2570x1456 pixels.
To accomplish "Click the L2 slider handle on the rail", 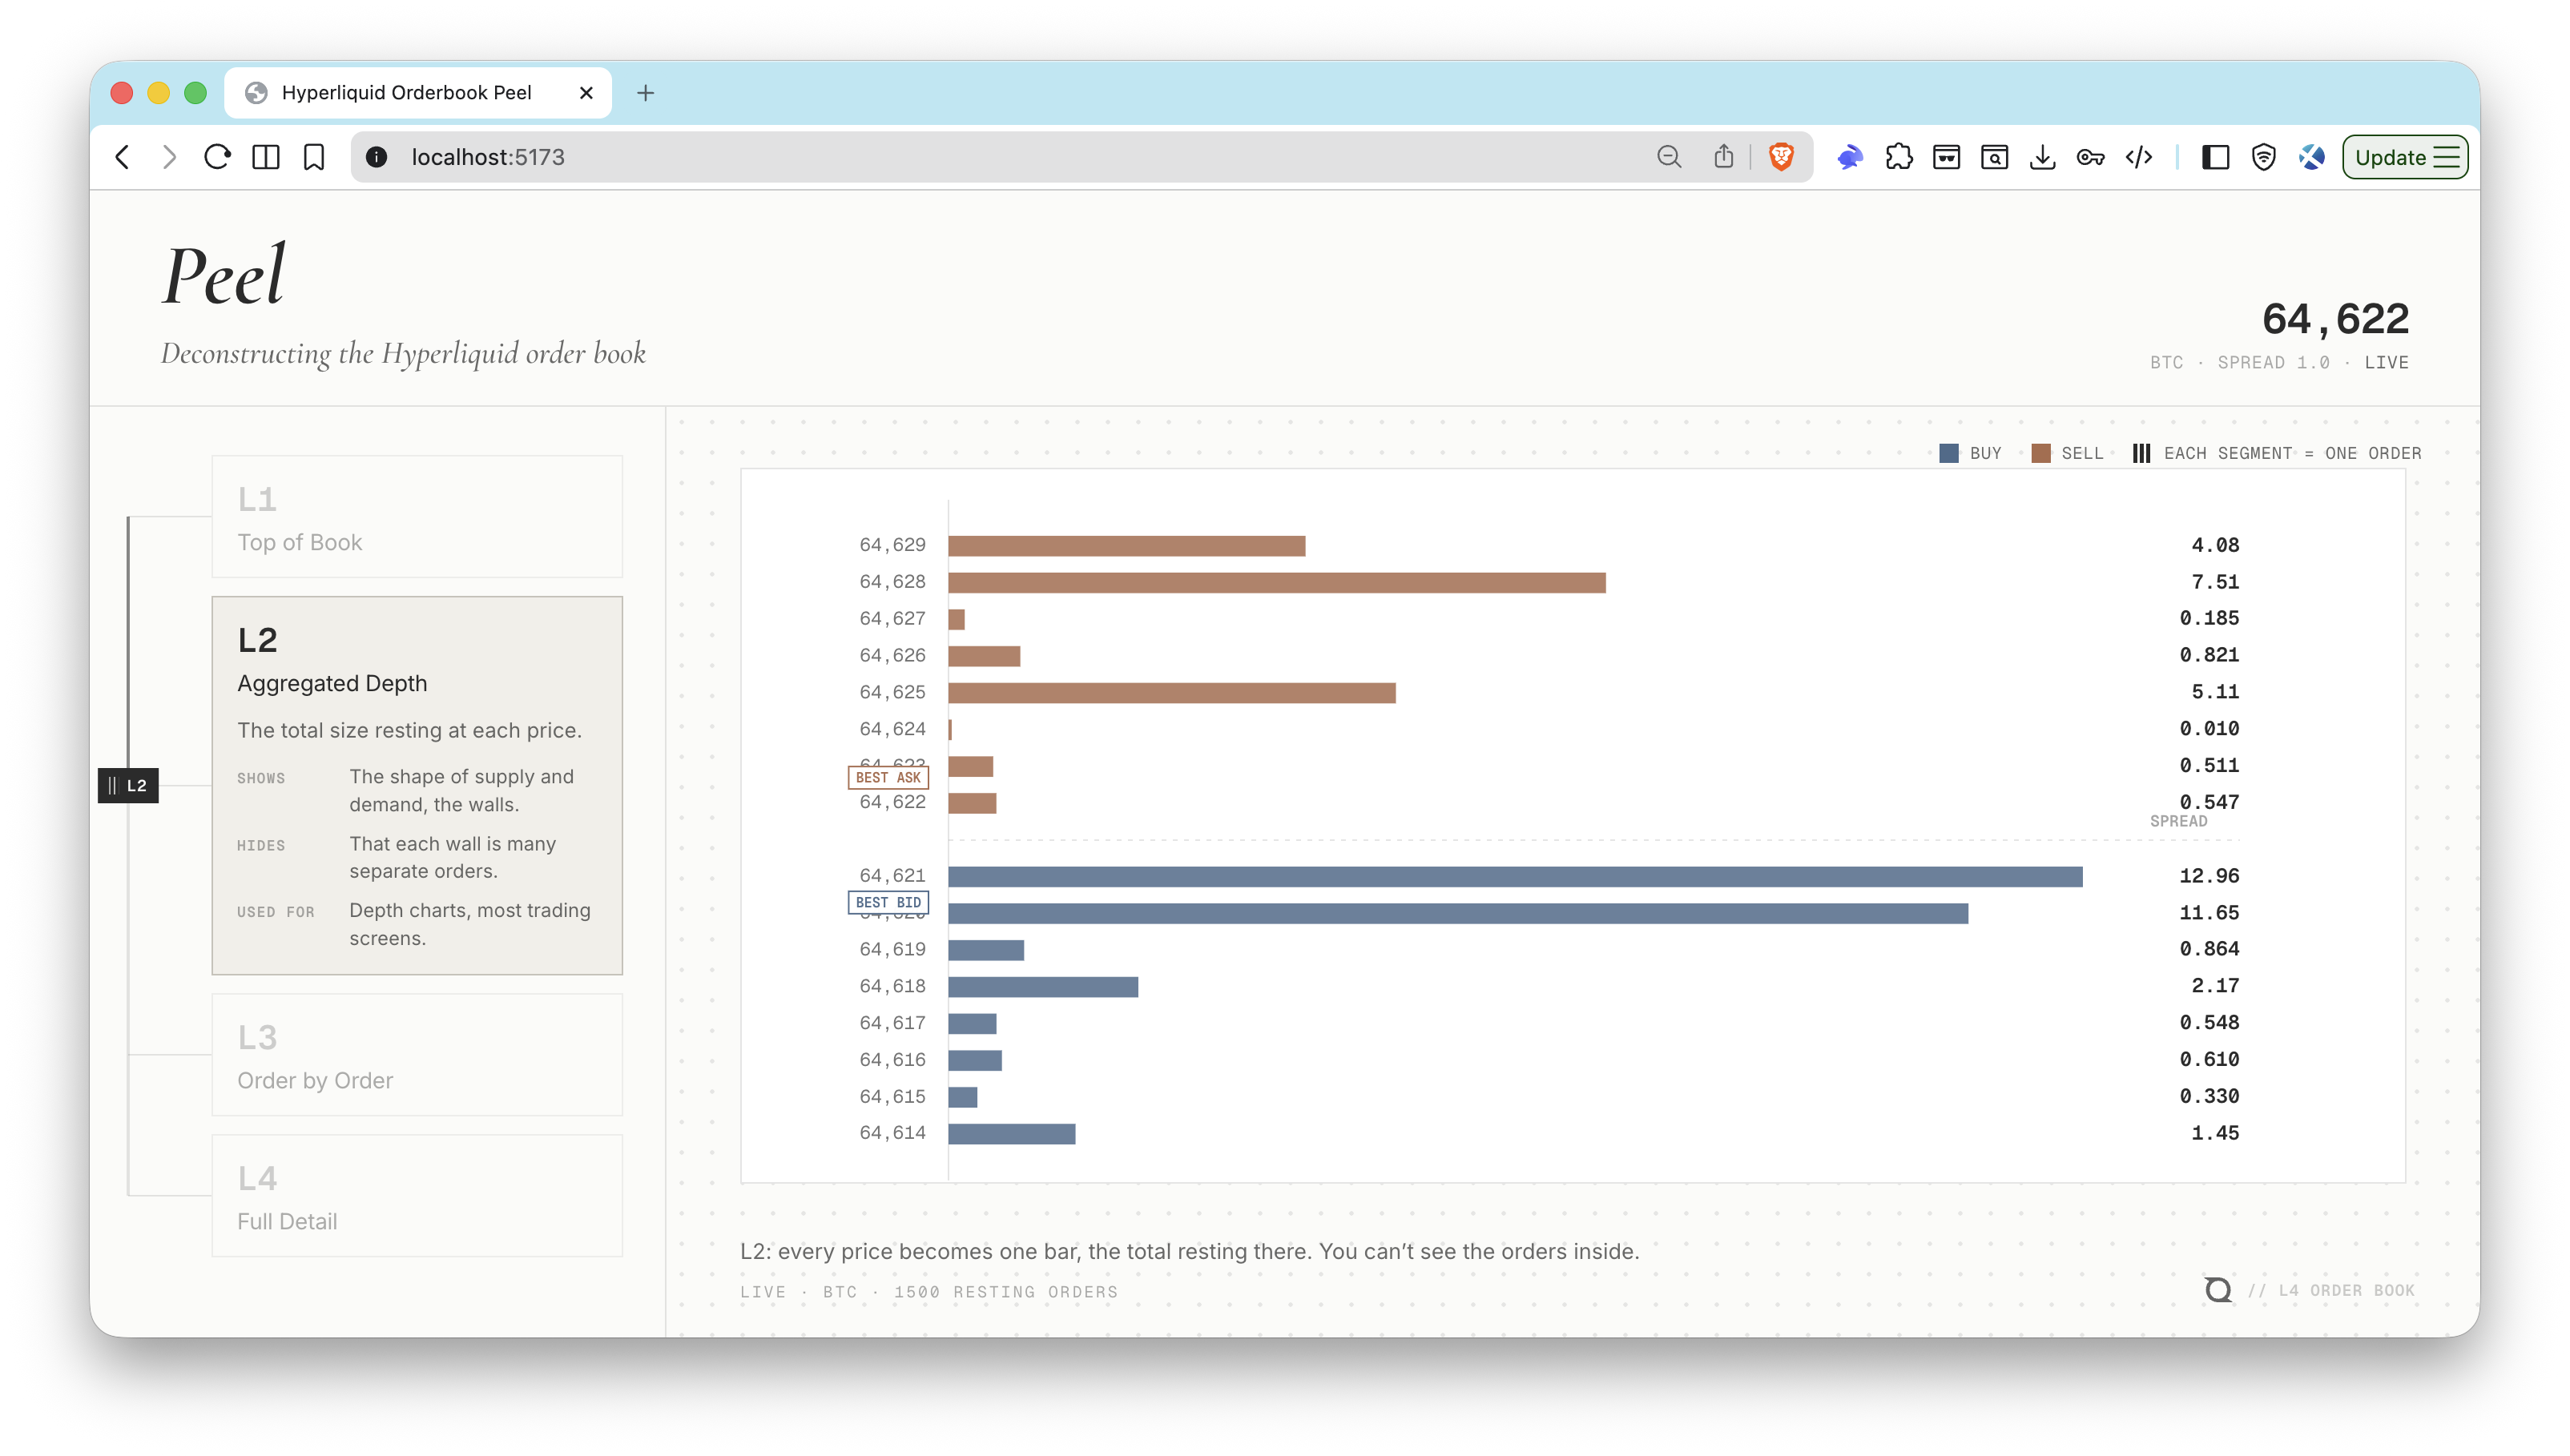I will pyautogui.click(x=128, y=785).
